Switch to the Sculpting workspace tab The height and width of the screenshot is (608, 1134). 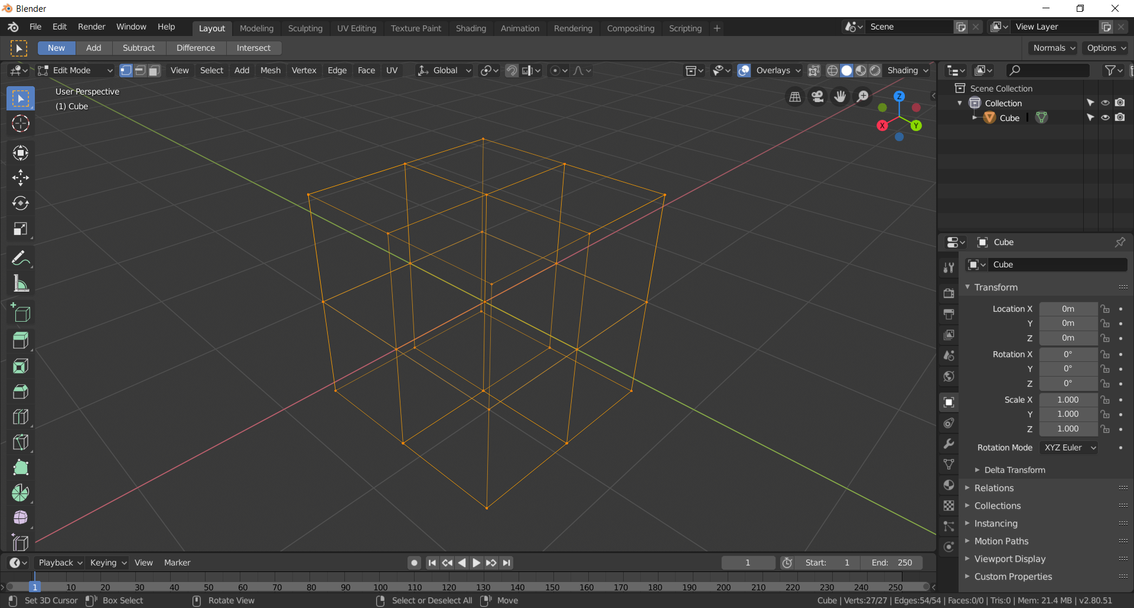coord(305,28)
